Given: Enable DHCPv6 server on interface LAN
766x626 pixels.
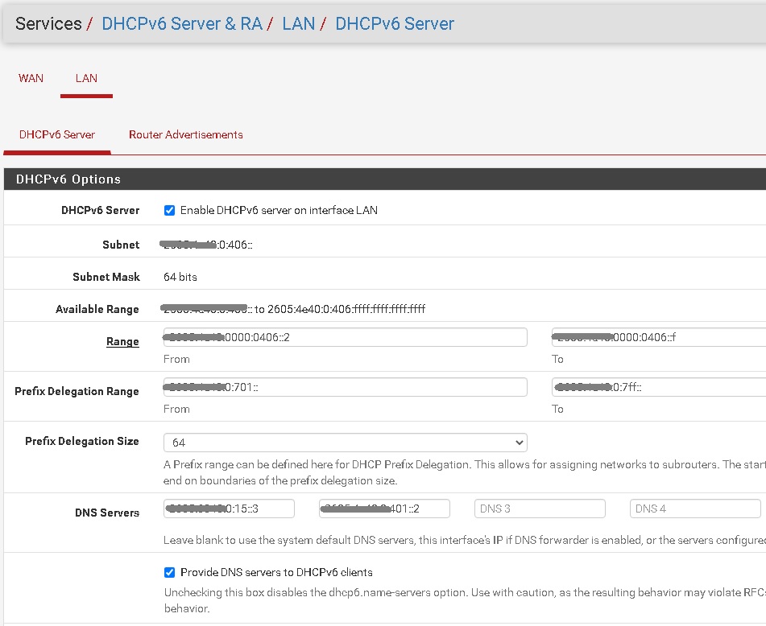Looking at the screenshot, I should point(169,211).
